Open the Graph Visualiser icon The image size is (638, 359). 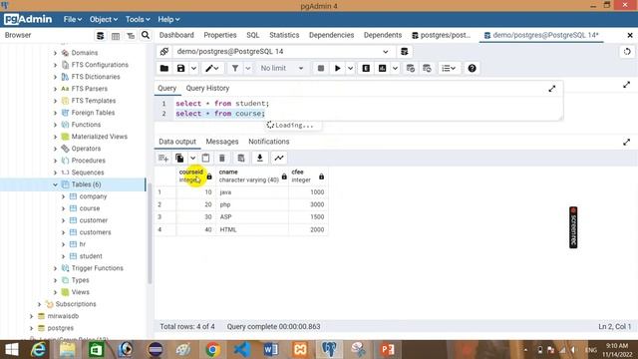(x=279, y=158)
